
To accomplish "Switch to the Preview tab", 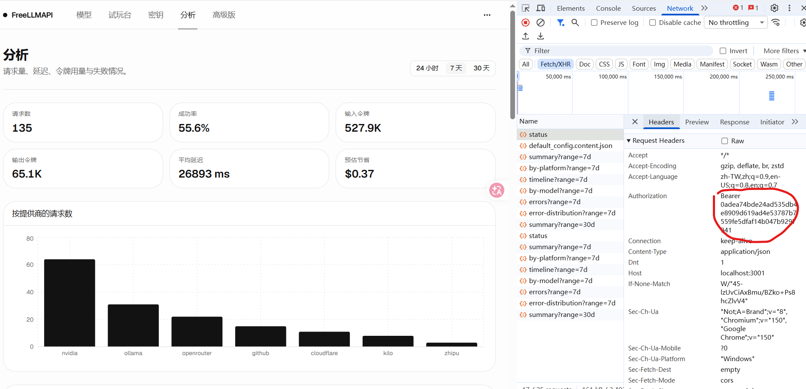I will point(697,122).
